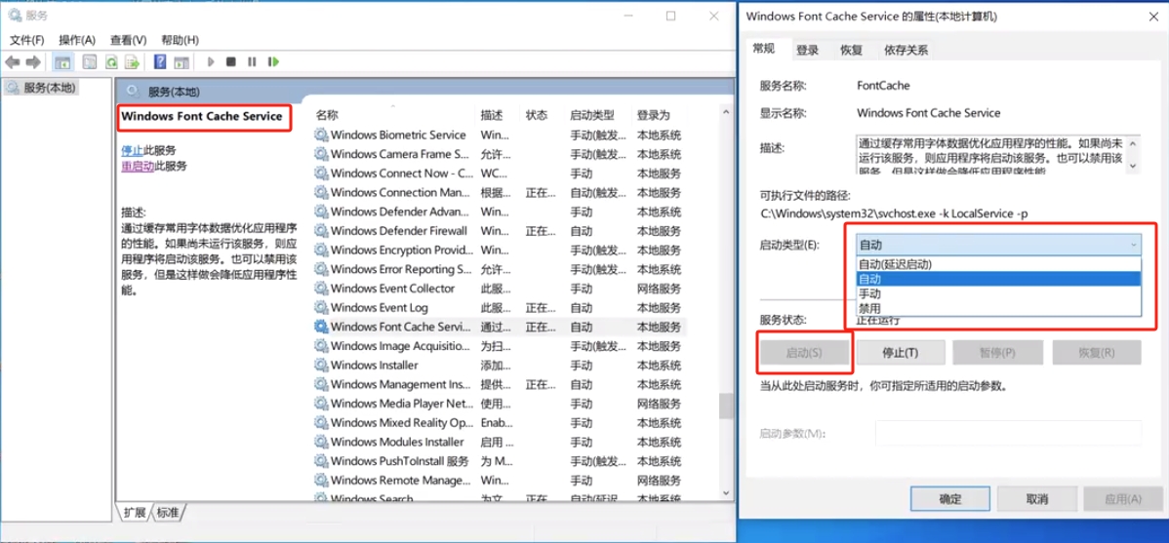Click the Back arrow in Services toolbar
The height and width of the screenshot is (543, 1169).
[13, 61]
